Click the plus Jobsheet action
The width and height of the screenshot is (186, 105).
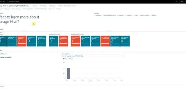(120, 15)
